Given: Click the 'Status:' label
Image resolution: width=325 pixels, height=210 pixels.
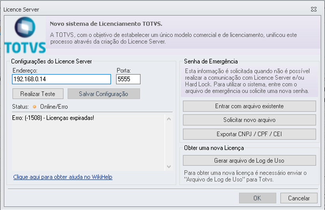Looking at the screenshot, I should [20, 107].
